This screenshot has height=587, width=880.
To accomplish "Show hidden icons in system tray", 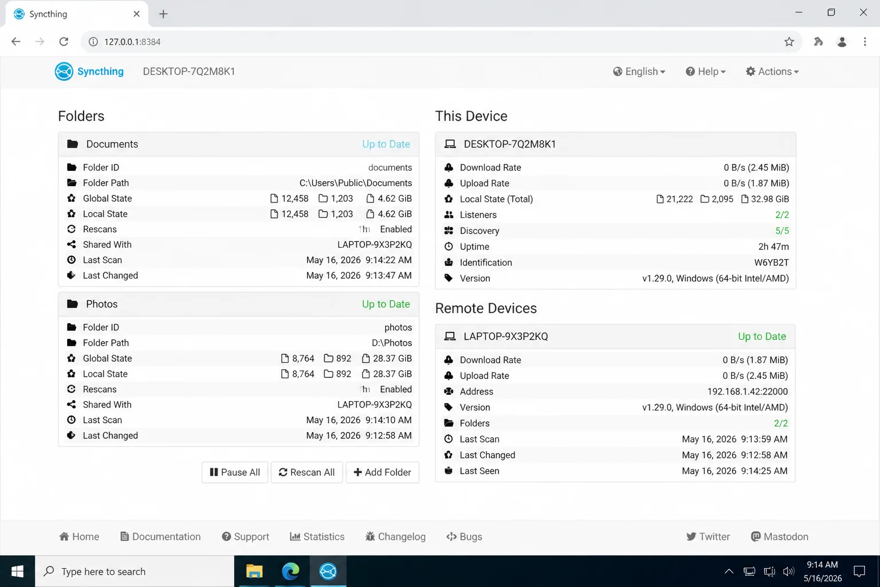I will (x=729, y=572).
